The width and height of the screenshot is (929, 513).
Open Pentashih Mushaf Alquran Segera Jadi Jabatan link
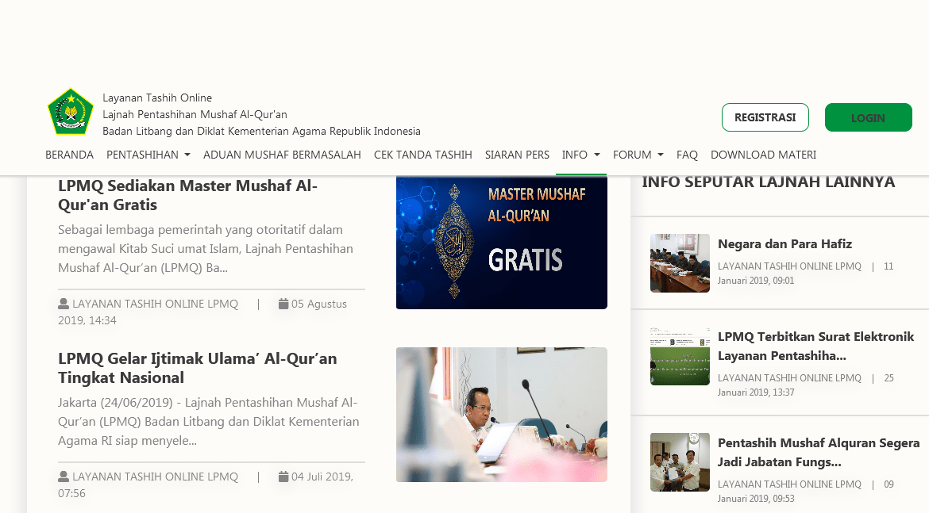coord(818,452)
